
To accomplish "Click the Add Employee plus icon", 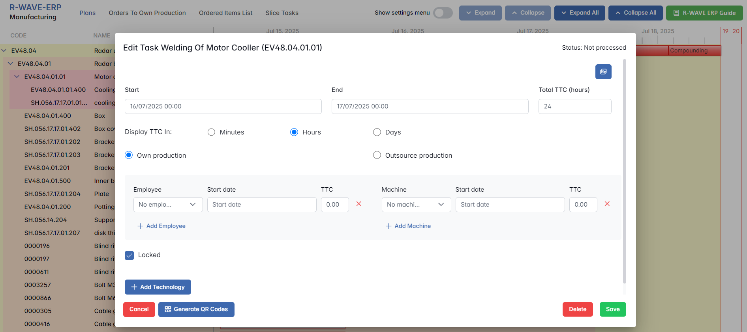I will 140,226.
